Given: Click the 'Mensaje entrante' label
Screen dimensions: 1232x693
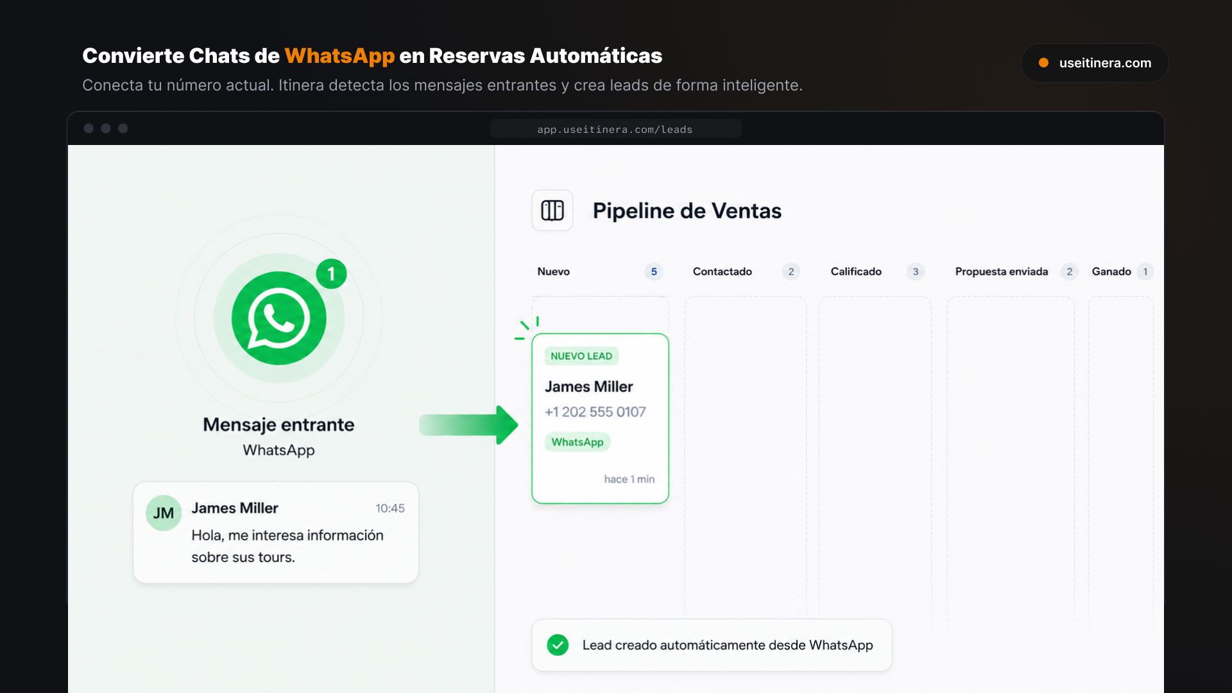Looking at the screenshot, I should (x=278, y=425).
